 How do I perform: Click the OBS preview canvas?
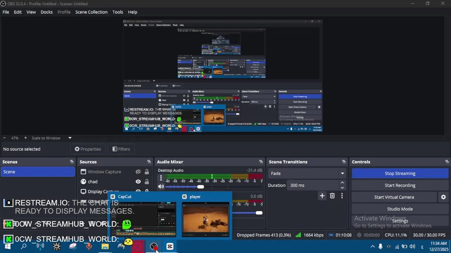tap(223, 76)
